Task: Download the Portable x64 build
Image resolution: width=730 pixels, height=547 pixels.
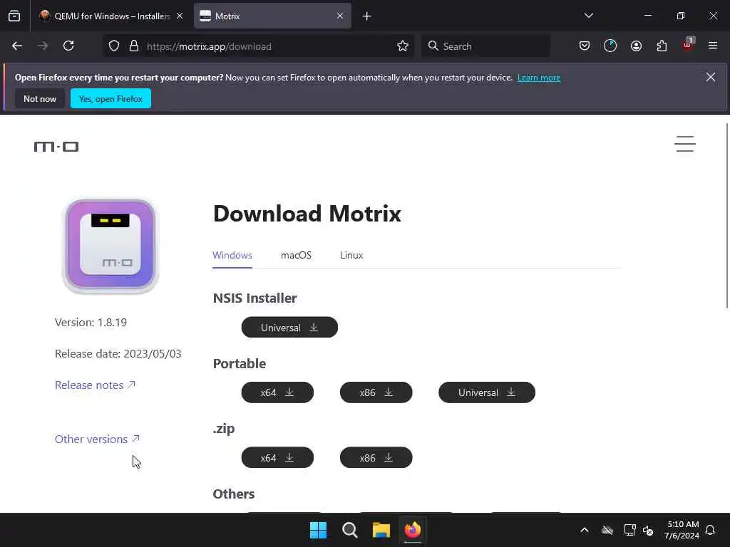Action: coord(277,392)
